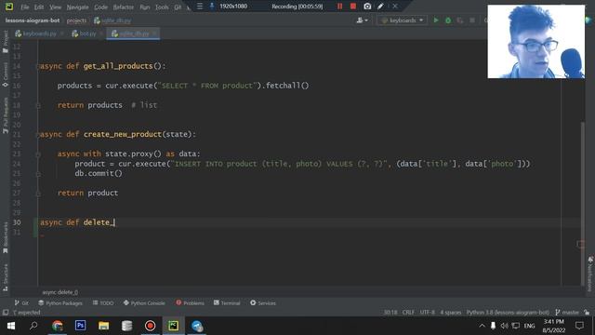Change the 4 spaces indent setting

451,313
